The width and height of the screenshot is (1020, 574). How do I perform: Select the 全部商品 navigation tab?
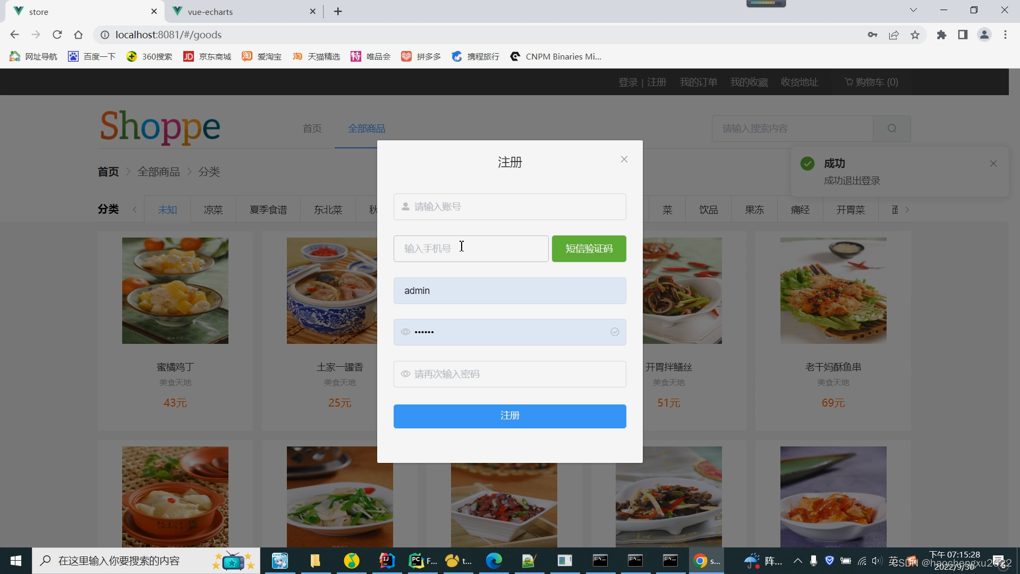[x=367, y=128]
